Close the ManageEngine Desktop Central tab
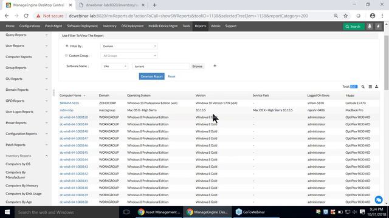 (x=71, y=5)
